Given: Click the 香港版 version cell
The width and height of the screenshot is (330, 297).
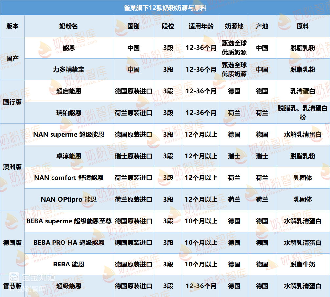Looking at the screenshot, I should (x=12, y=286).
